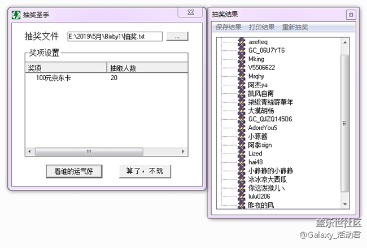Click the winner icon beside Mrqhy

242,76
